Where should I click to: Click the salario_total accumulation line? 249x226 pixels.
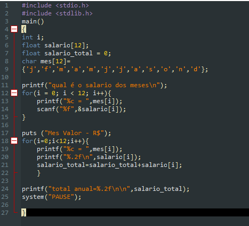click(x=109, y=165)
